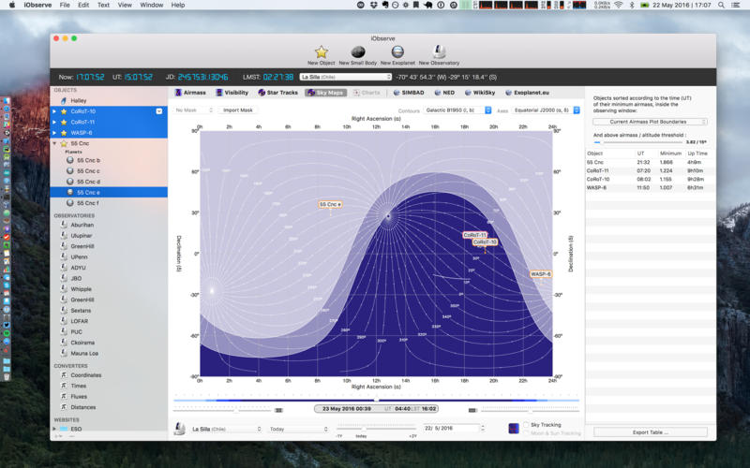The image size is (750, 468).
Task: Select planet 55 Cnc c
Action: (x=109, y=171)
